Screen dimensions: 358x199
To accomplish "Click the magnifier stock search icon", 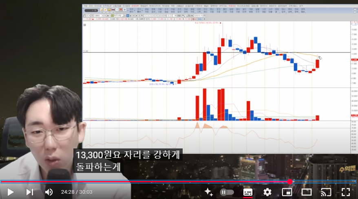I will (x=105, y=15).
